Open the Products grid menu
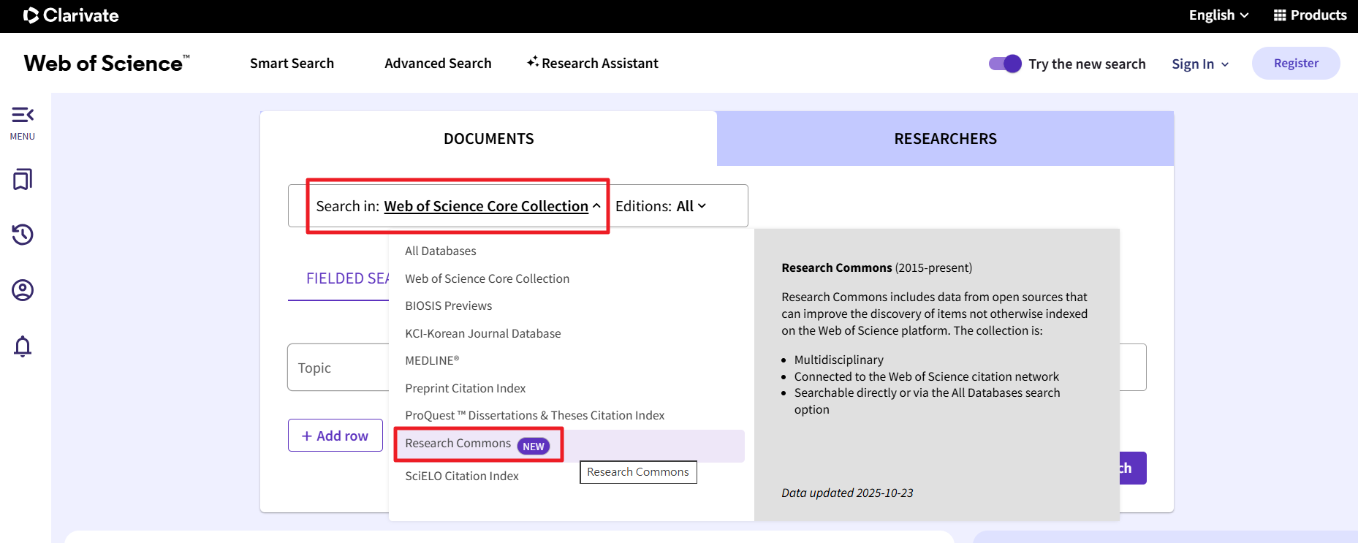1358x543 pixels. coord(1310,15)
